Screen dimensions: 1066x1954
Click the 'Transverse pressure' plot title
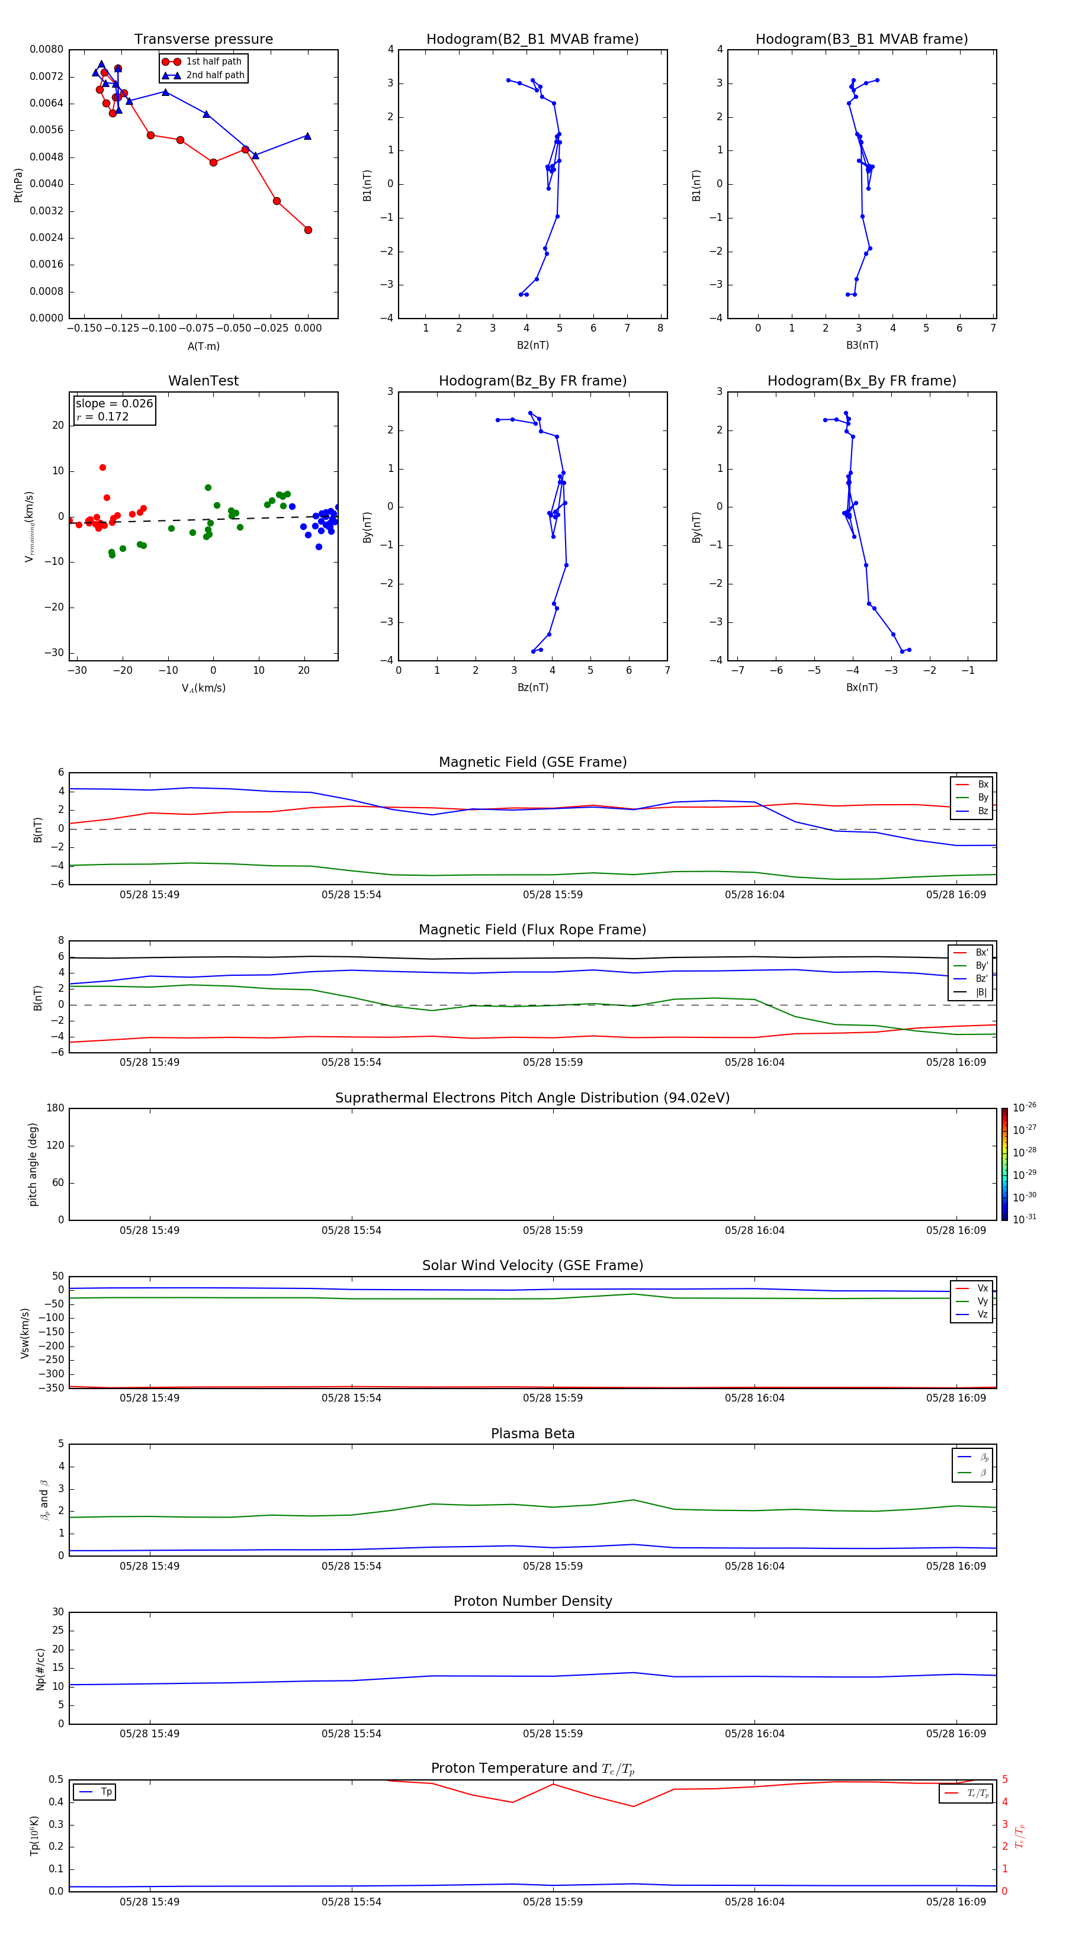203,40
